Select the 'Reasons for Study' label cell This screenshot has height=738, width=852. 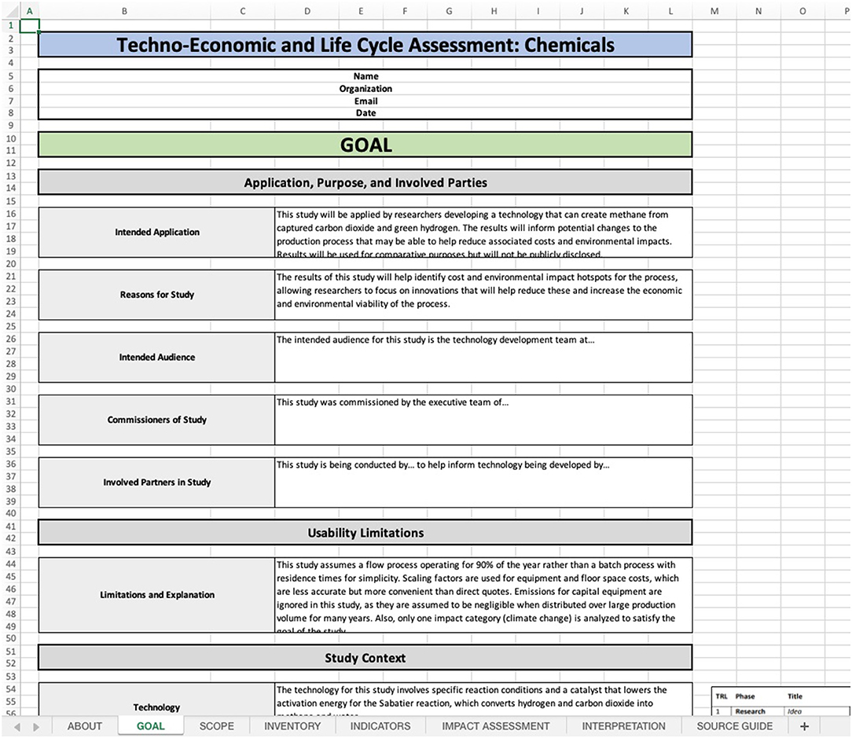coord(157,295)
